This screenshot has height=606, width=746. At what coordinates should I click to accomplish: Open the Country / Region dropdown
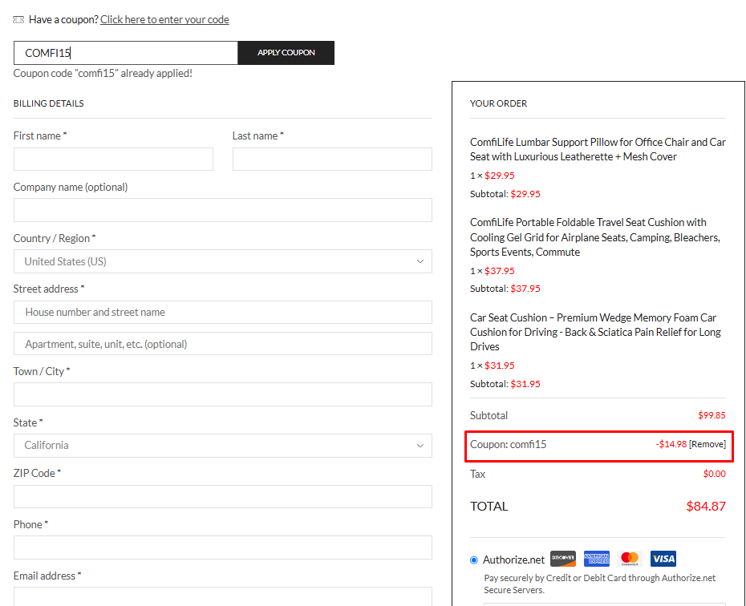(223, 261)
